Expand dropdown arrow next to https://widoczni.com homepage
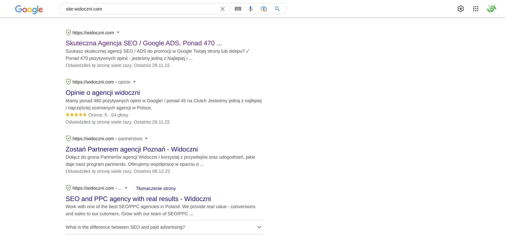This screenshot has width=506, height=235. tap(118, 32)
